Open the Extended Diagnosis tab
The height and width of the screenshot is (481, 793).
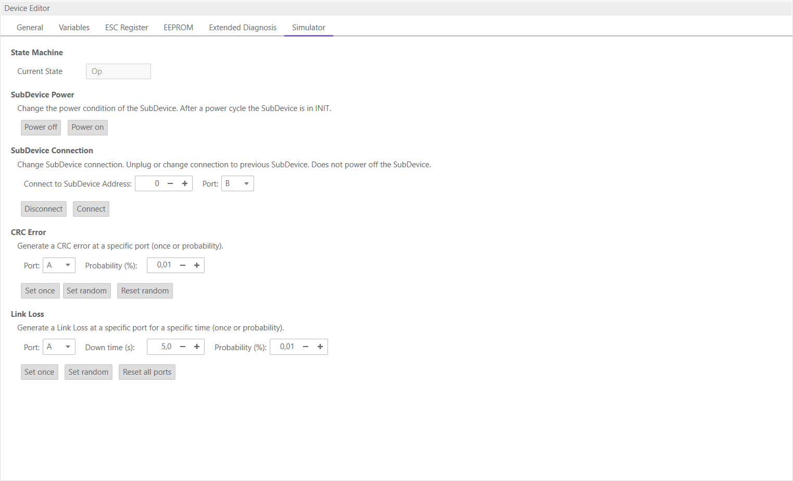[243, 28]
